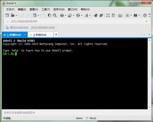Click the terminal scrollbar down arrow
The height and width of the screenshot is (122, 153).
(x=150, y=107)
